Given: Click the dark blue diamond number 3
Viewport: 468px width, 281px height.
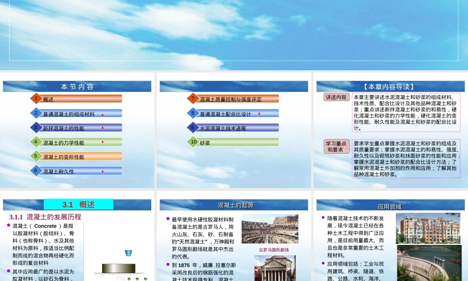Looking at the screenshot, I should 36,127.
